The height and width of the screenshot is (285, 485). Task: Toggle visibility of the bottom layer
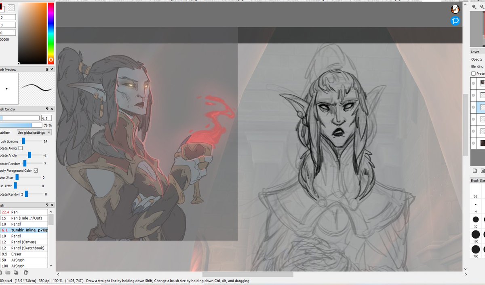(x=473, y=143)
